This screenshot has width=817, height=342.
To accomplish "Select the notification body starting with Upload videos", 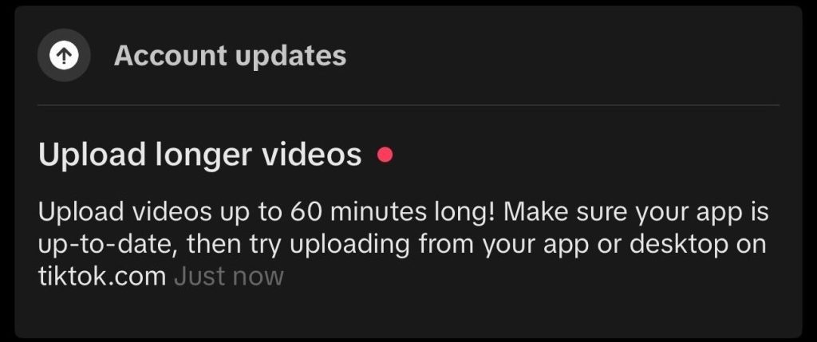I will [x=404, y=244].
